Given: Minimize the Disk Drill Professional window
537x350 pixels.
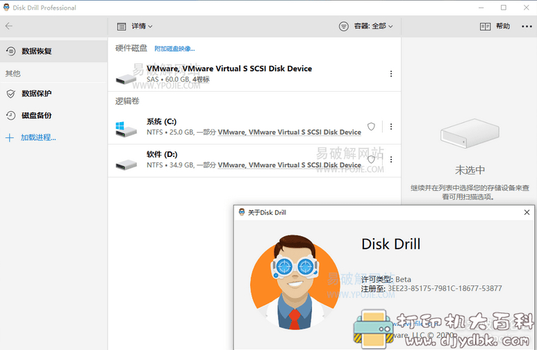Looking at the screenshot, I should (481, 8).
